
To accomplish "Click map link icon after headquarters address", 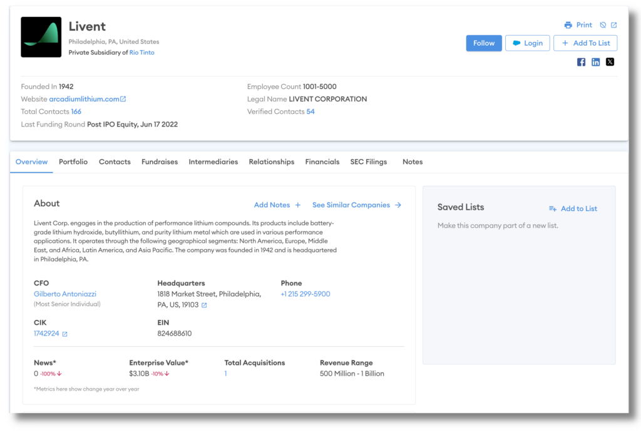I will 204,305.
